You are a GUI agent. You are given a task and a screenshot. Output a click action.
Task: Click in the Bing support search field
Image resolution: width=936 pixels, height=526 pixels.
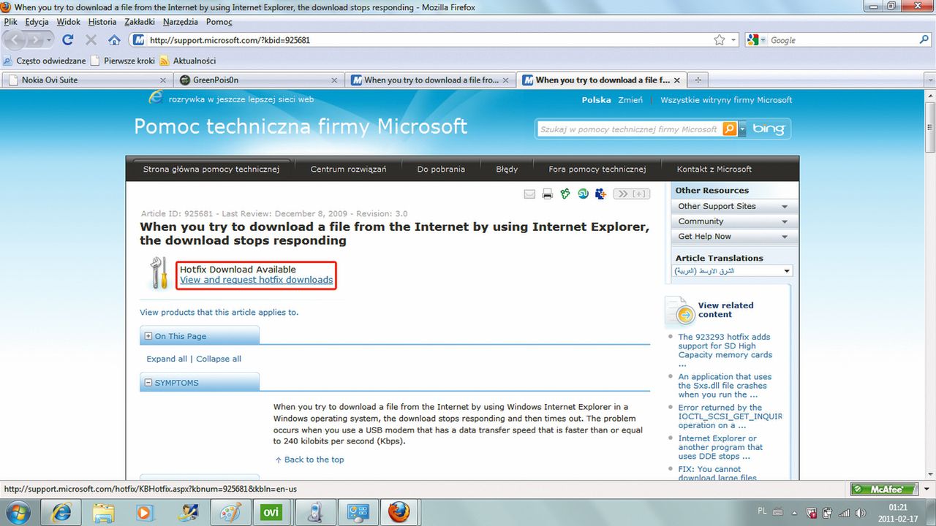coord(629,129)
